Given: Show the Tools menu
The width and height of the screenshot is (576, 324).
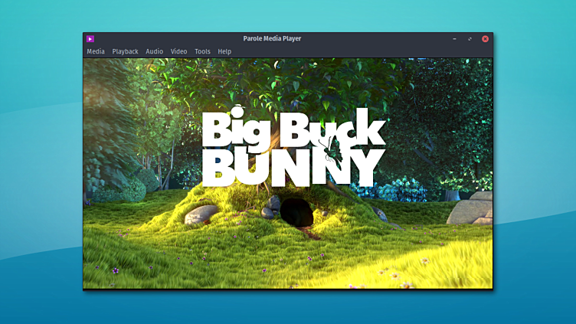Looking at the screenshot, I should coord(202,51).
